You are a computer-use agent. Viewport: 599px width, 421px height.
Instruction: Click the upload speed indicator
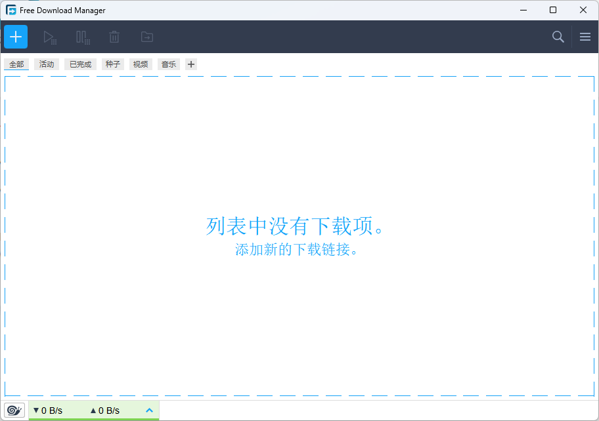click(x=105, y=411)
